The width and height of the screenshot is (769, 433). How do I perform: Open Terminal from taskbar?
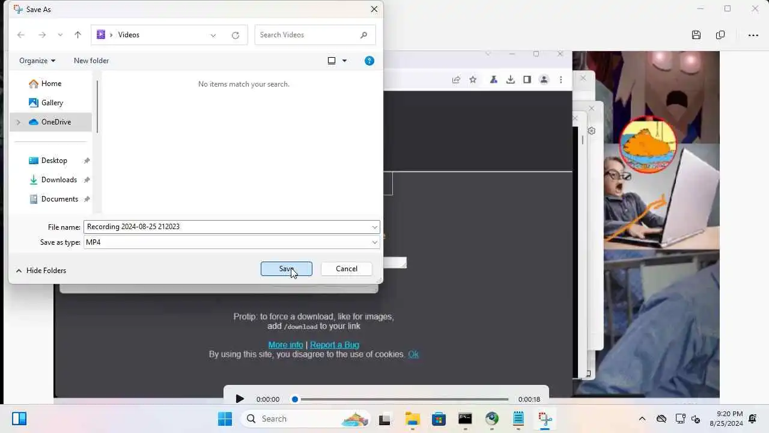coord(465,419)
